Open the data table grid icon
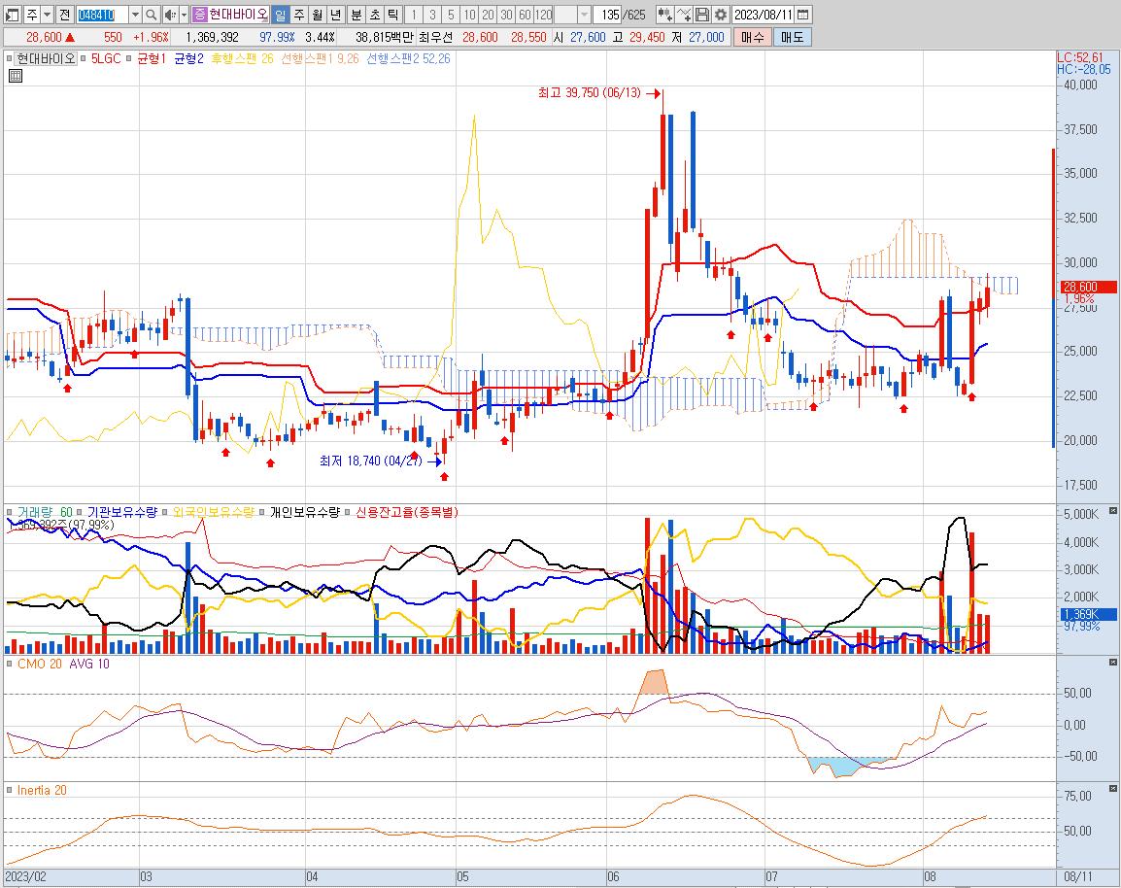Screen dimensions: 1121x888 coord(15,76)
